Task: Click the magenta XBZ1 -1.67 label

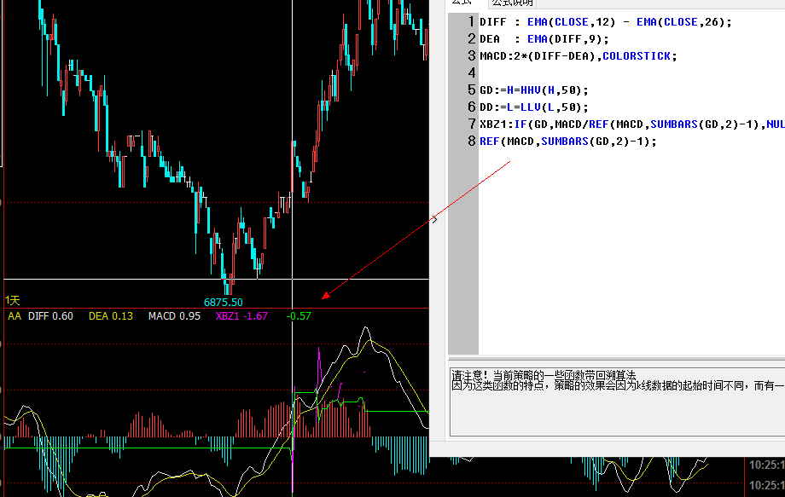Action: tap(241, 316)
